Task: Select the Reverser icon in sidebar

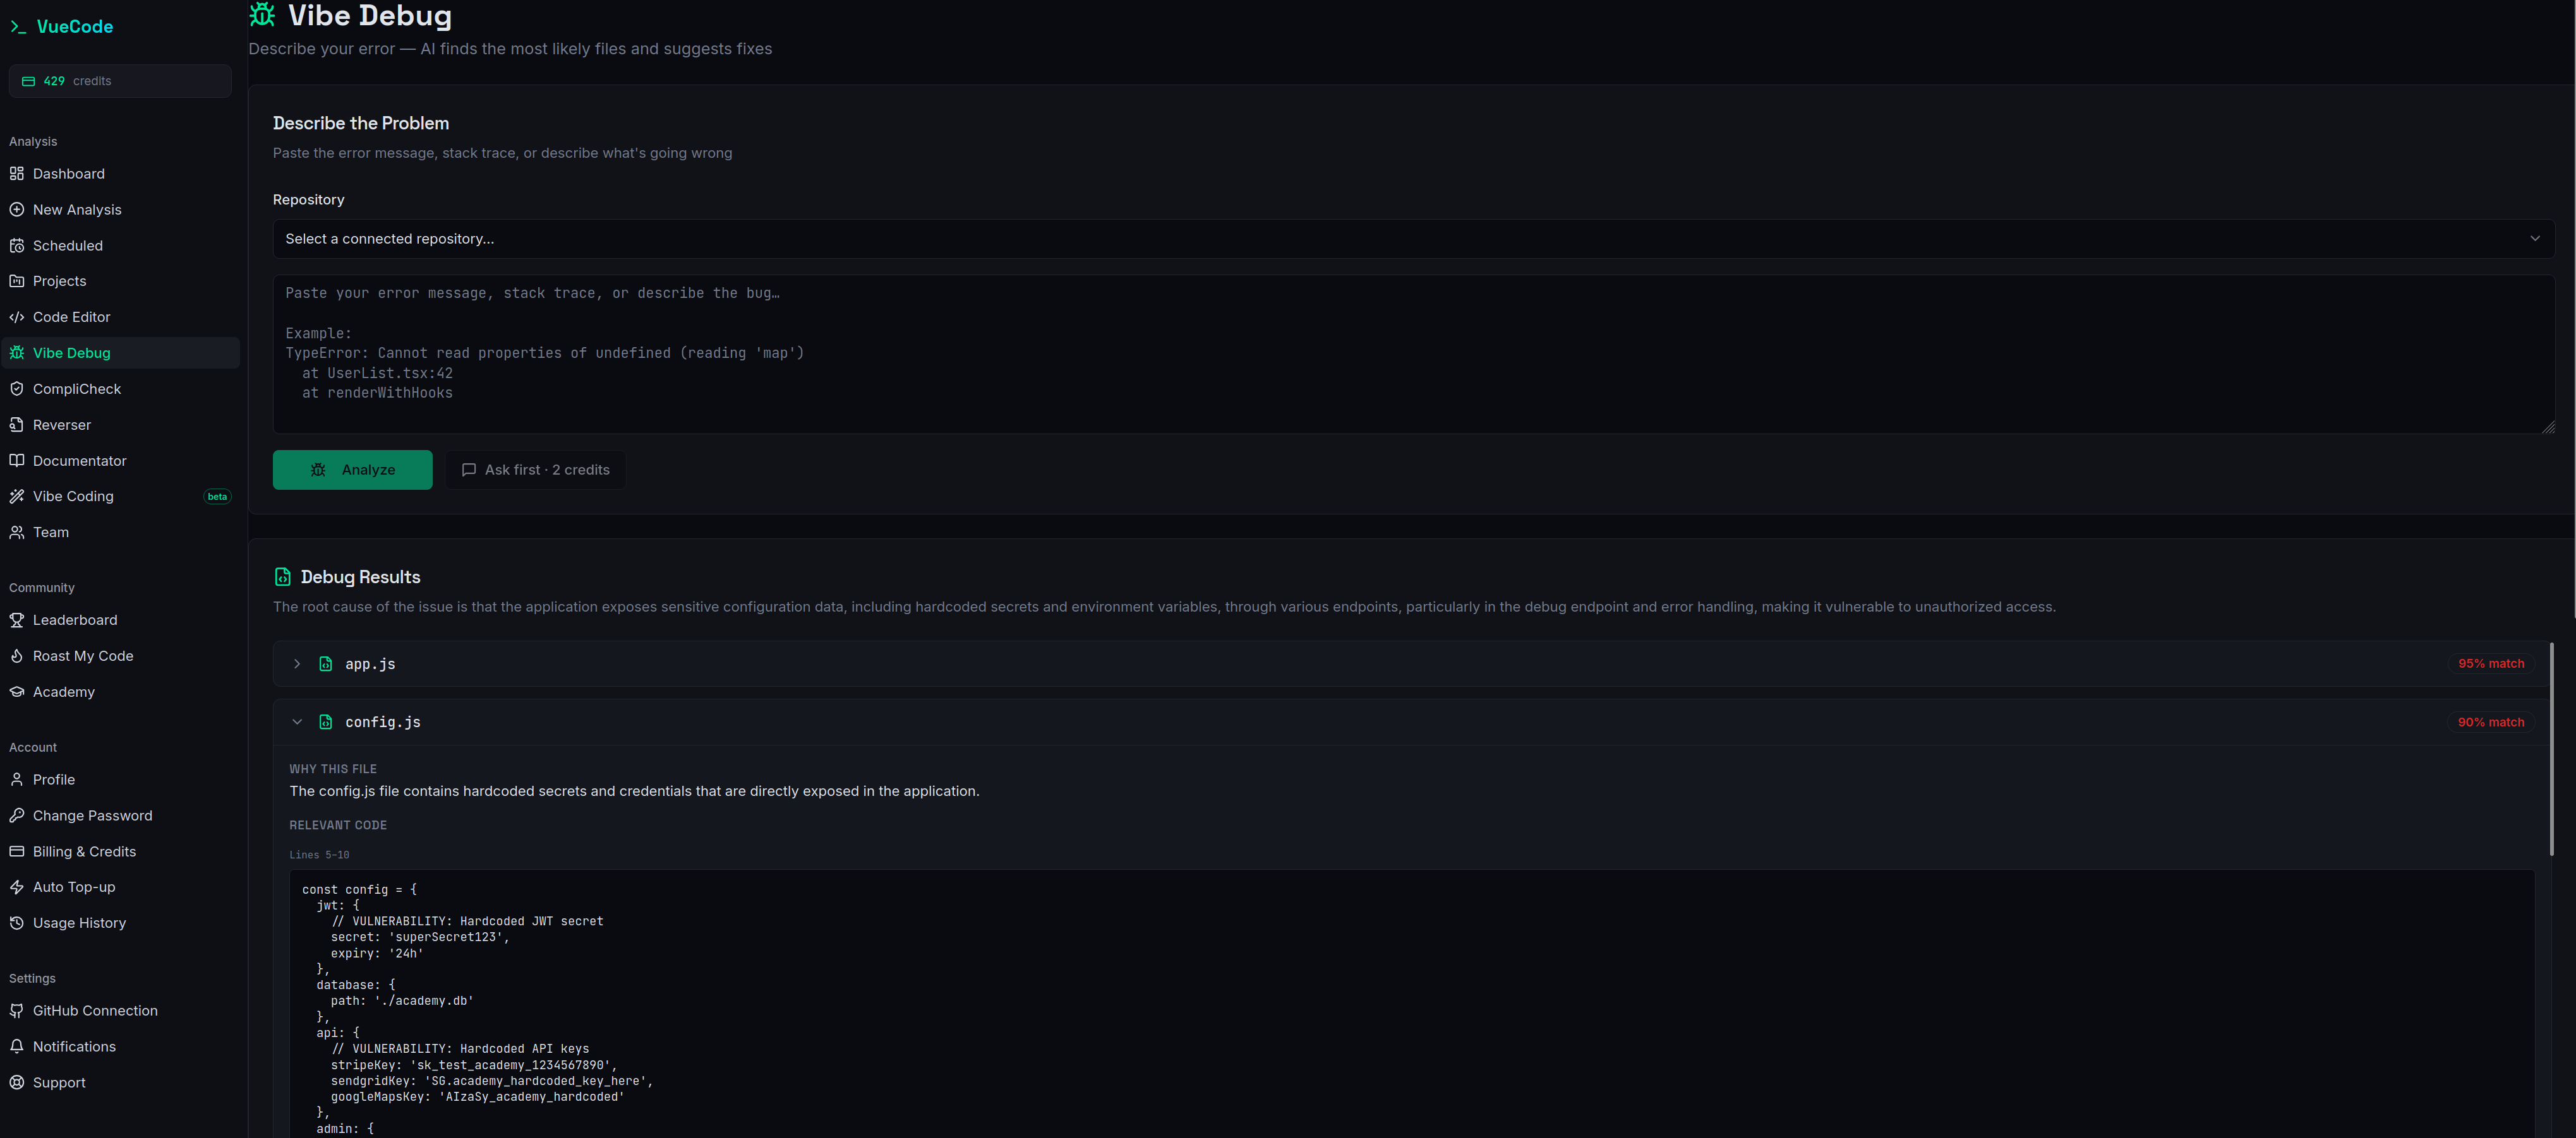Action: (16, 424)
